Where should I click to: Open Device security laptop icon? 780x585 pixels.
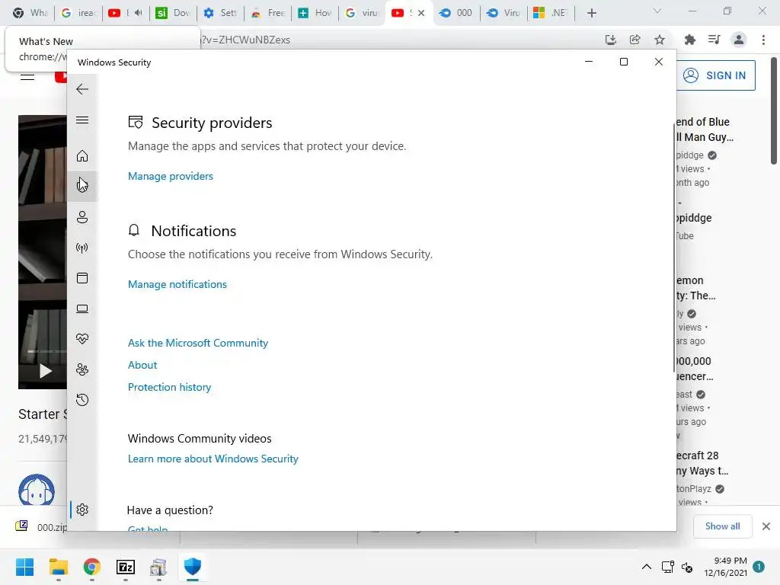tap(82, 309)
